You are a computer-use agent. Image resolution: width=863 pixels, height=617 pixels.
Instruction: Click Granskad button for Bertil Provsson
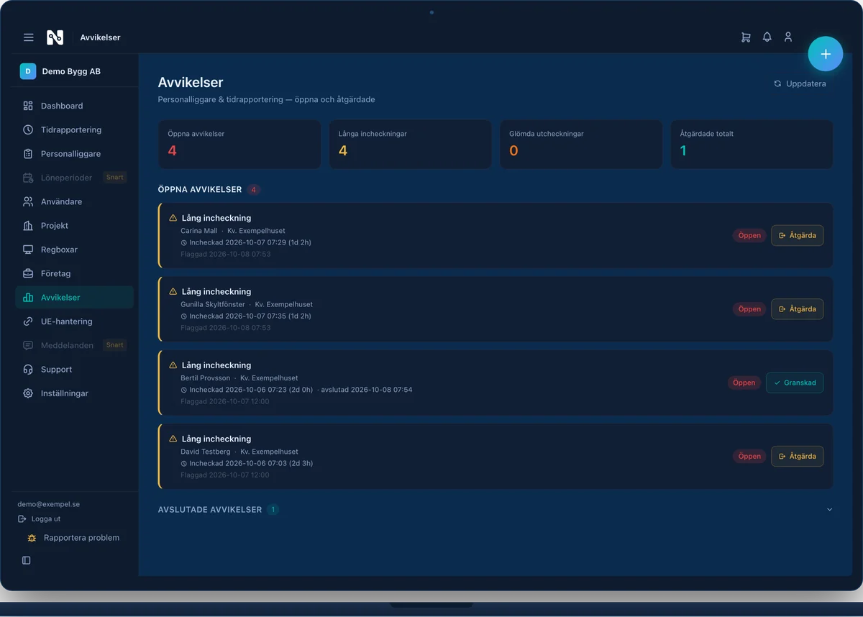tap(795, 383)
